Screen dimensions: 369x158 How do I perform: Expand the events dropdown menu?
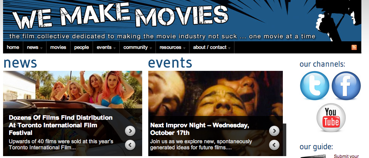coord(106,47)
